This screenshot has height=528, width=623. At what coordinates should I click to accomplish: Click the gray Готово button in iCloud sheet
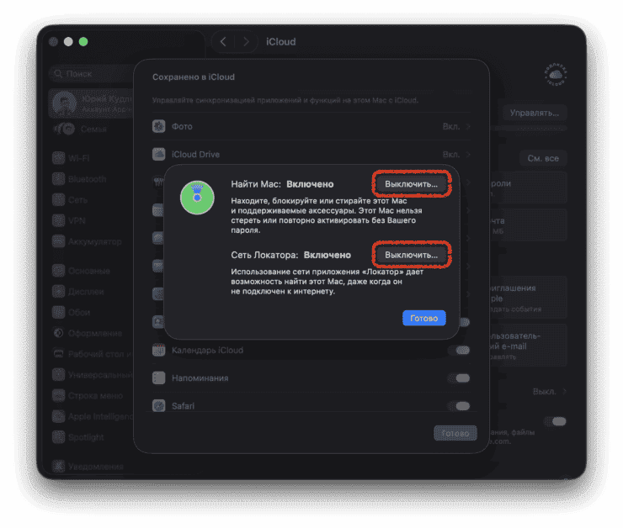point(455,433)
